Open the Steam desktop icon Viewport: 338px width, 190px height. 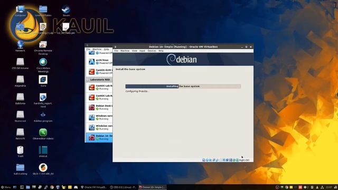pos(66,11)
